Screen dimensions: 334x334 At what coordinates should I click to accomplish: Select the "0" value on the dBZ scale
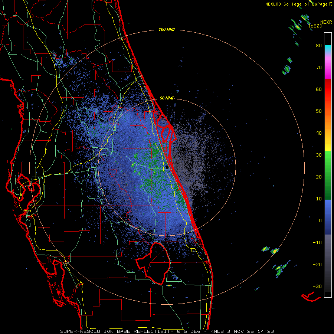coord(320,221)
